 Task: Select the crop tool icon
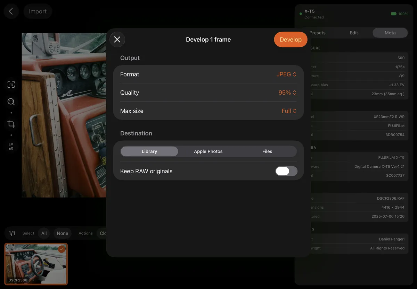coord(11,124)
